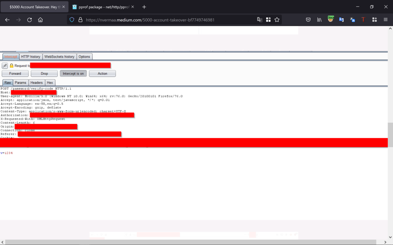Click the Forward button

(15, 73)
